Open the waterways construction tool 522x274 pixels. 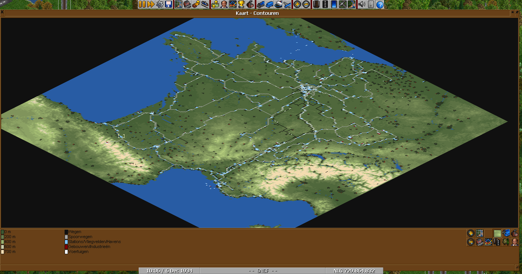click(334, 4)
